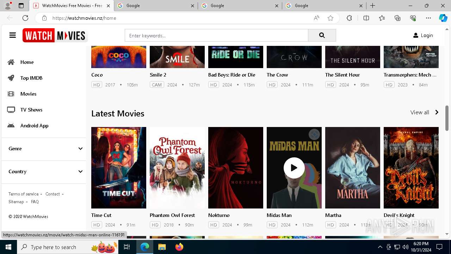This screenshot has height=254, width=451.
Task: Open the Home sidebar link
Action: coord(27,62)
